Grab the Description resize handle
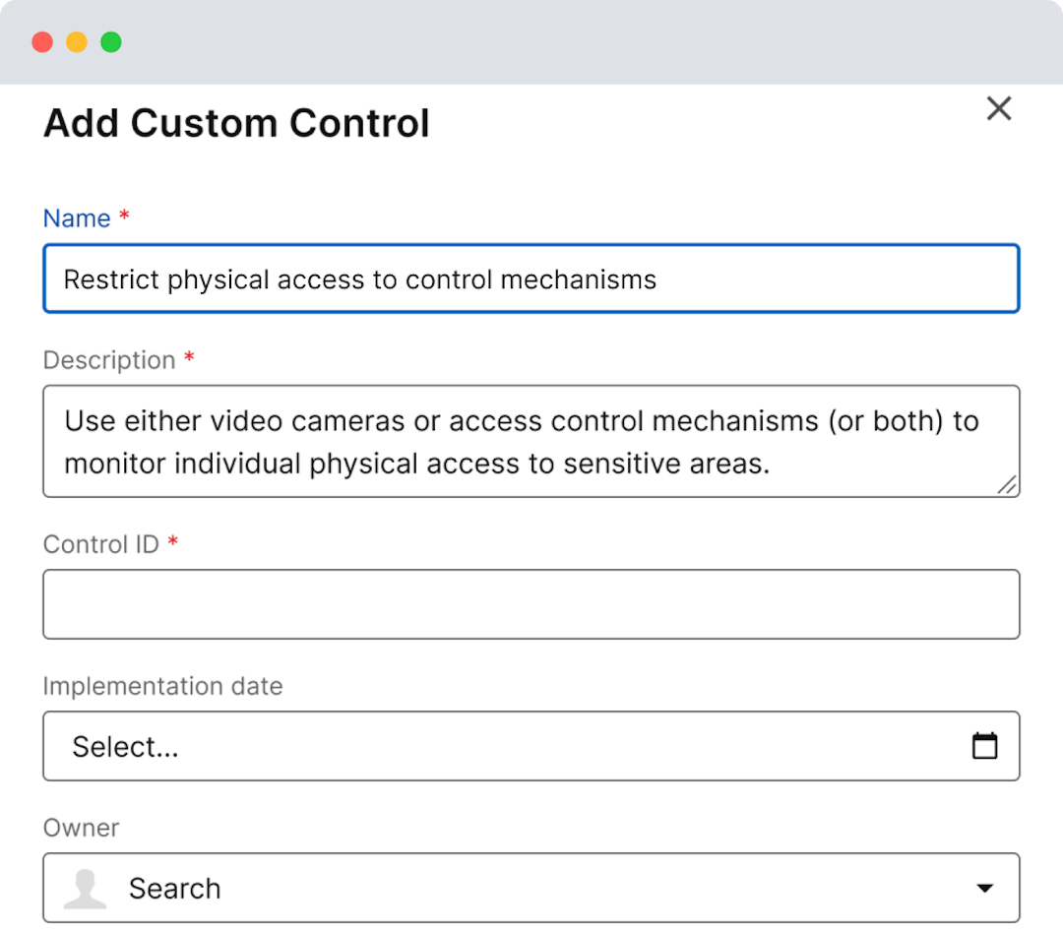Screen dimensions: 1063x932 1007,484
